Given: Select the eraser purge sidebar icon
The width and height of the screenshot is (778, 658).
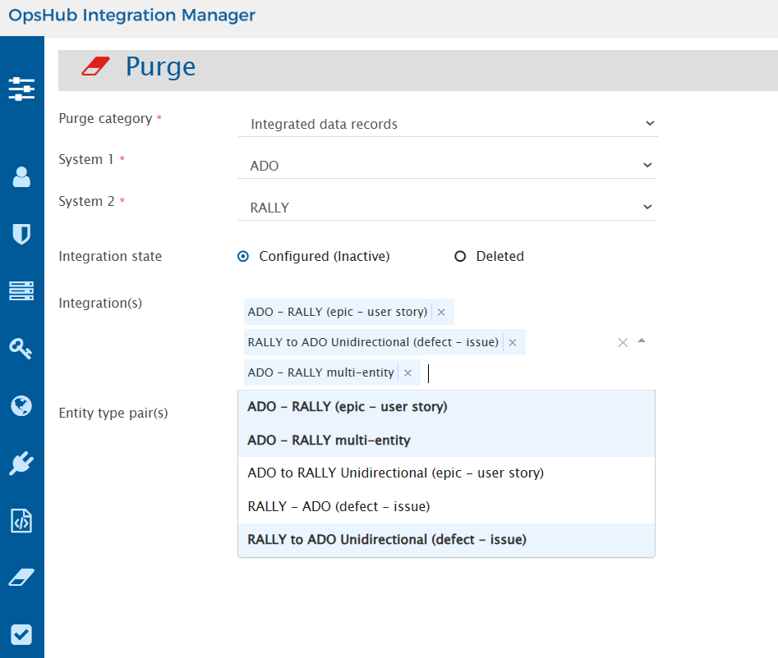Looking at the screenshot, I should click(21, 578).
